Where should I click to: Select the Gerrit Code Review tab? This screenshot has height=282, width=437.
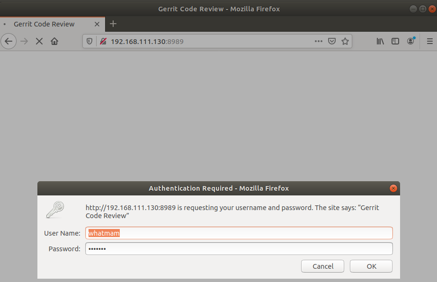[53, 24]
